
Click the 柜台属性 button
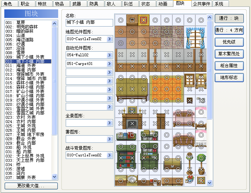[229, 66]
